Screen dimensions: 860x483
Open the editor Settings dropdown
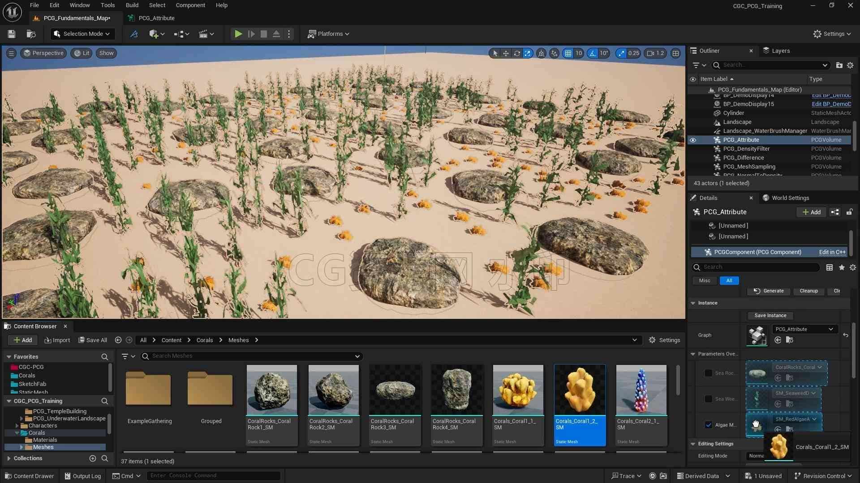(832, 34)
